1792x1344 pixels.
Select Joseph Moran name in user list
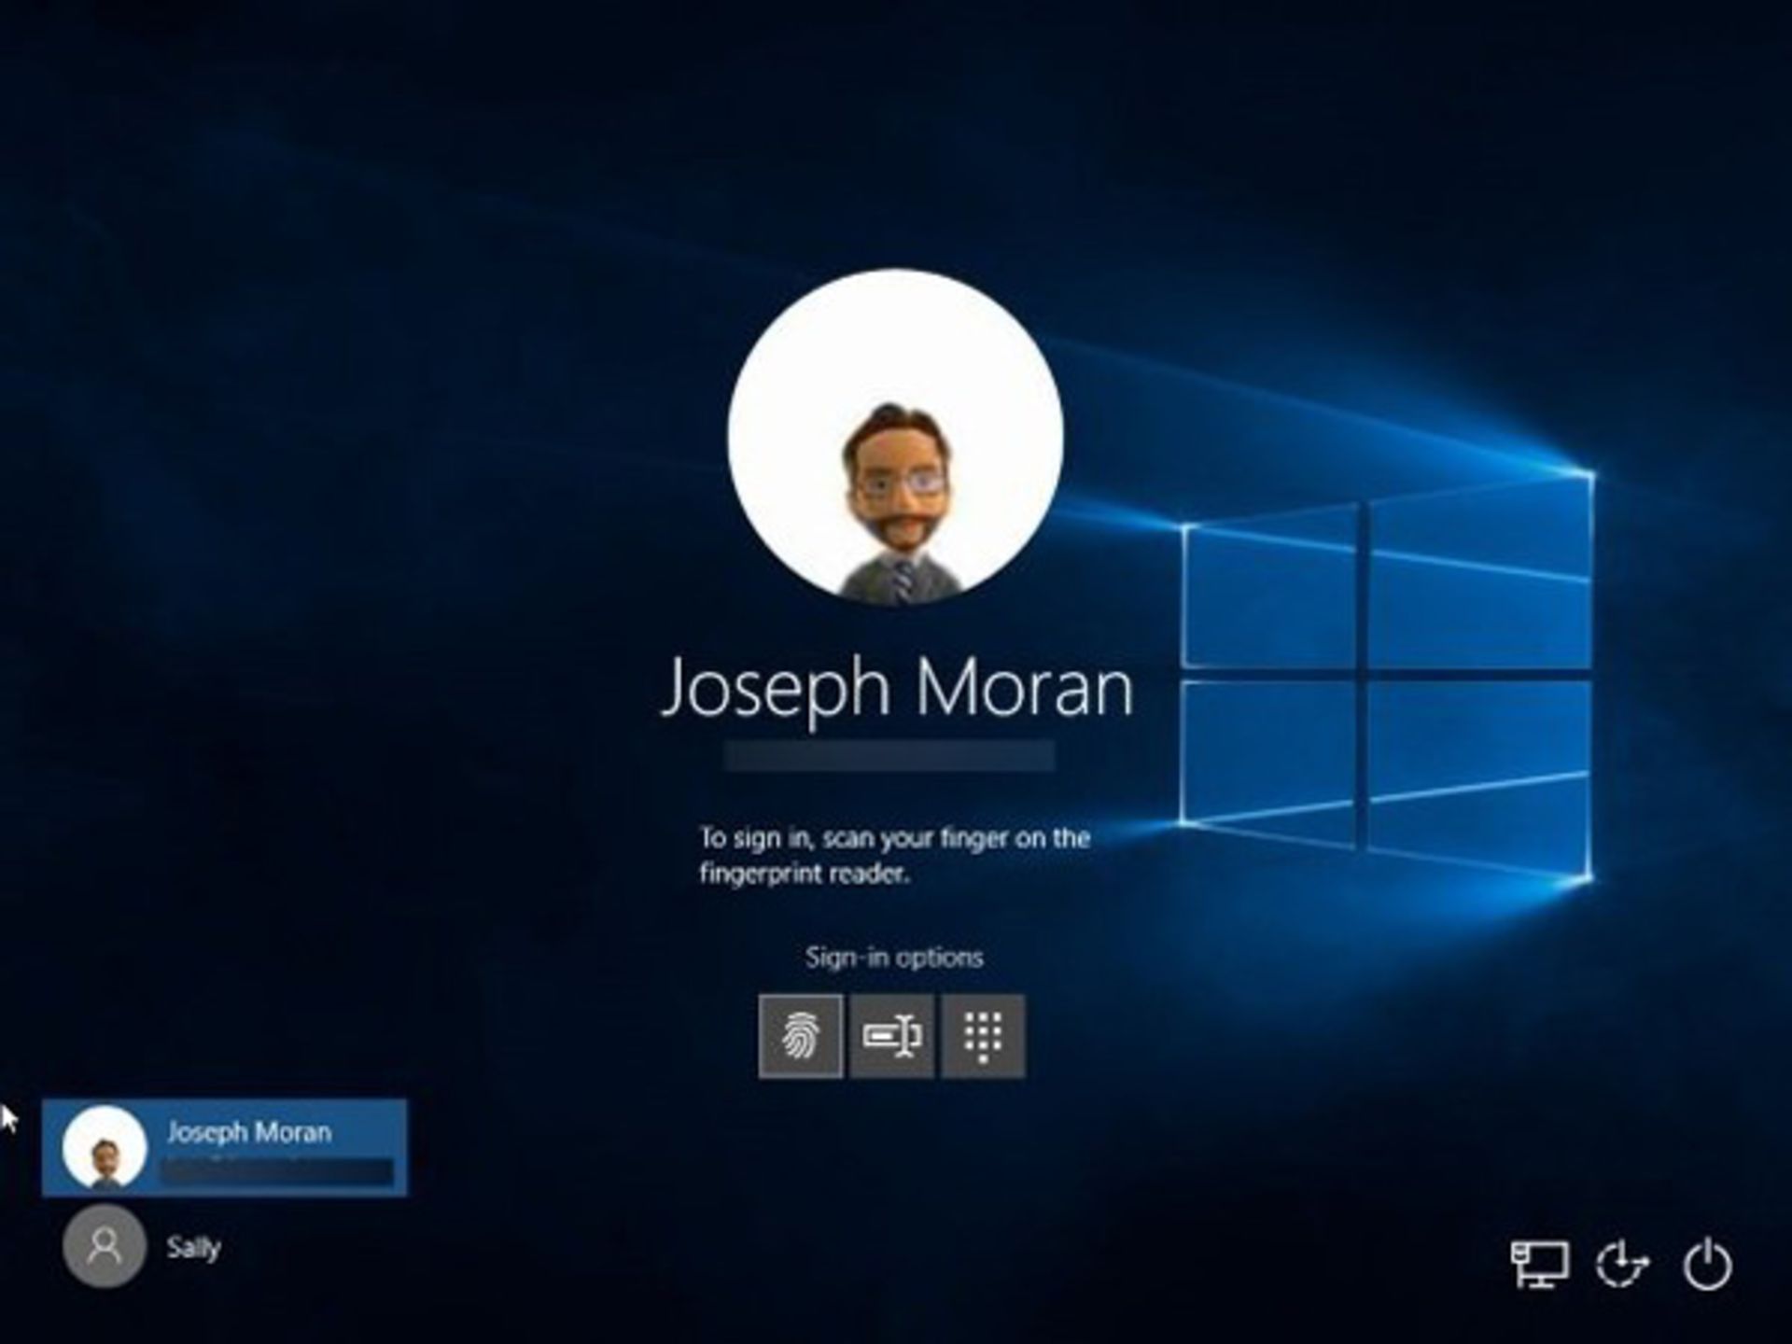pos(249,1132)
